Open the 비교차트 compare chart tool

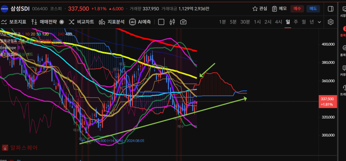click(x=81, y=22)
